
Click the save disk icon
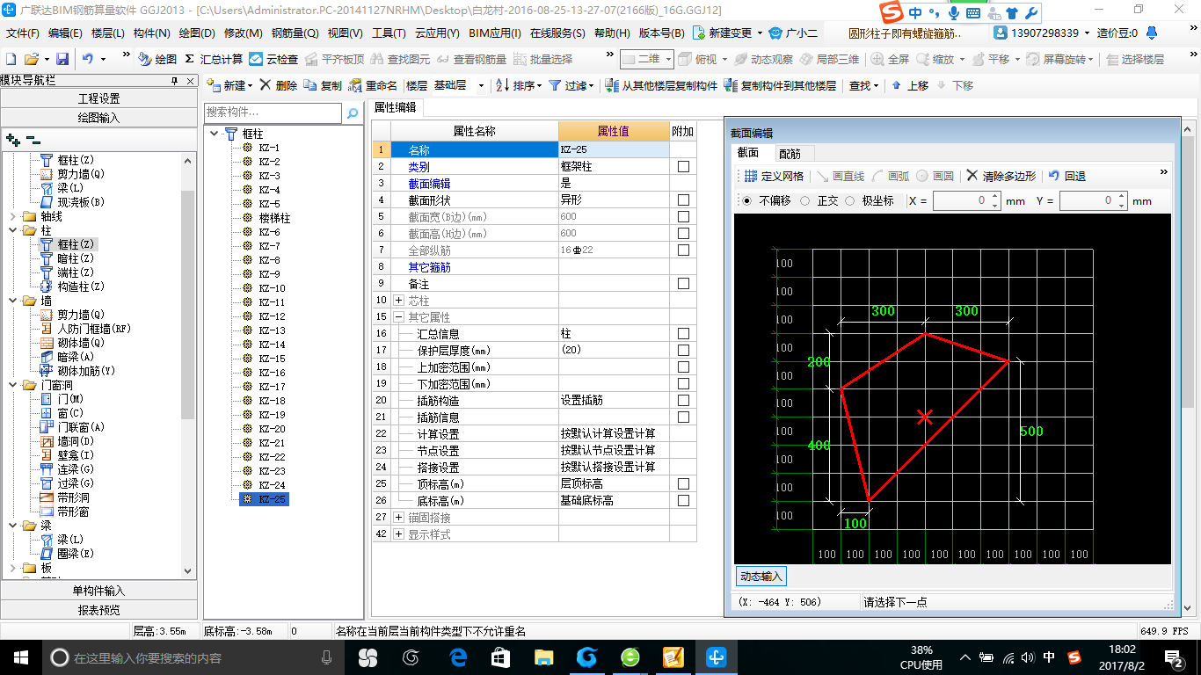[x=62, y=59]
